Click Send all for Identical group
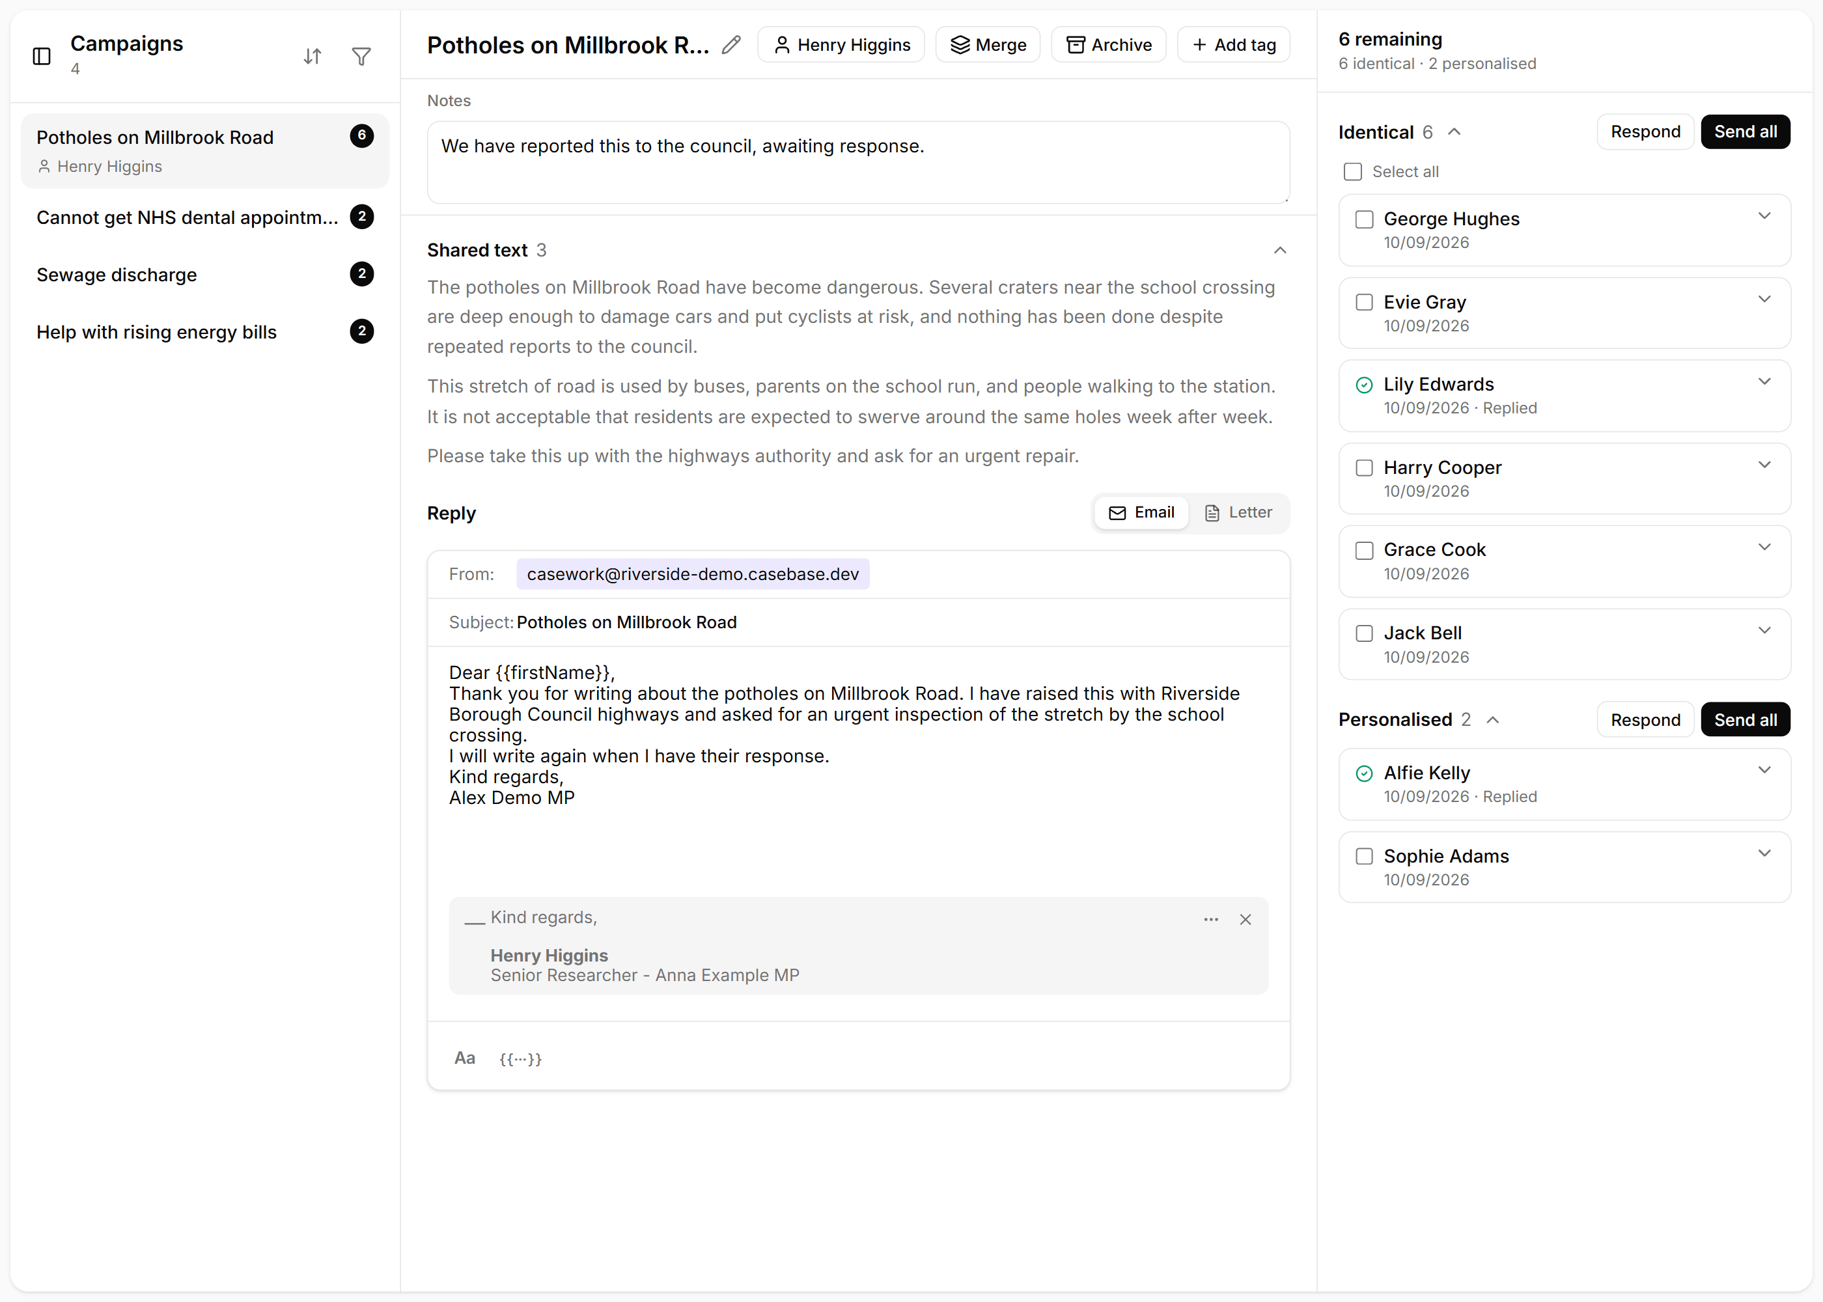This screenshot has height=1302, width=1823. (1746, 132)
